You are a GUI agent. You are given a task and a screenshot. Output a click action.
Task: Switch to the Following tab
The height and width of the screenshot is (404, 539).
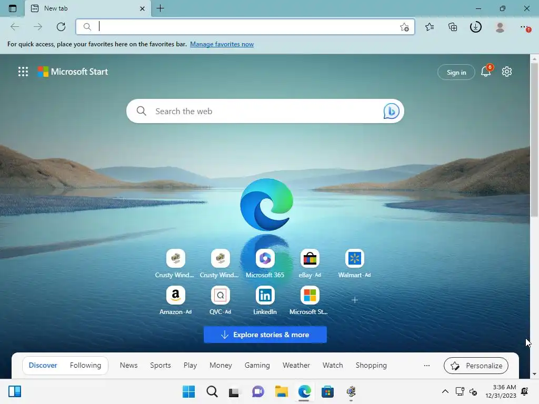coord(86,365)
